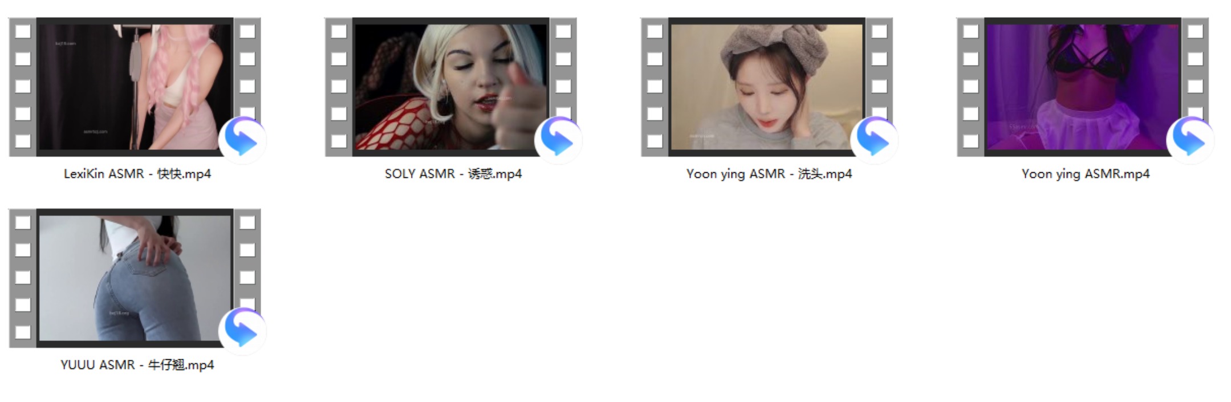The image size is (1231, 402).
Task: Click the blue arrow badge on SOLY ASMR video
Action: [558, 140]
